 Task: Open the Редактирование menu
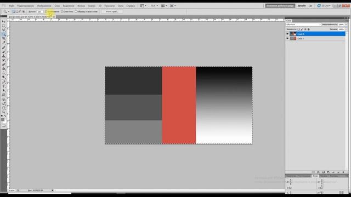(26, 6)
